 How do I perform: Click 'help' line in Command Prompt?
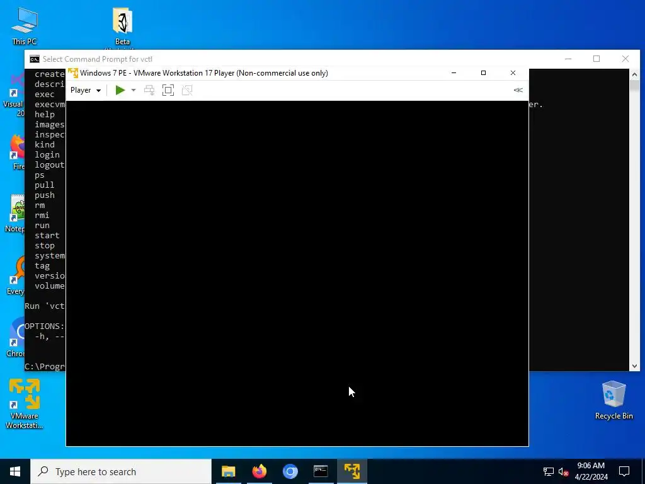click(45, 115)
